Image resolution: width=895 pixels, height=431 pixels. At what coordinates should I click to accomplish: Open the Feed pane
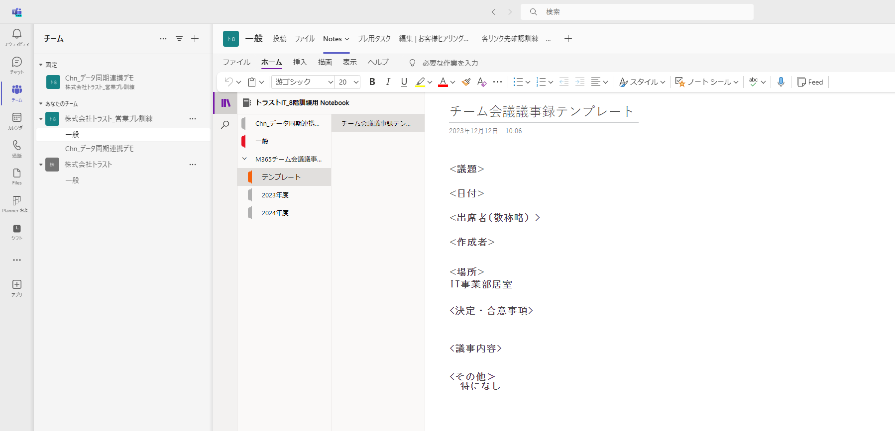point(810,82)
